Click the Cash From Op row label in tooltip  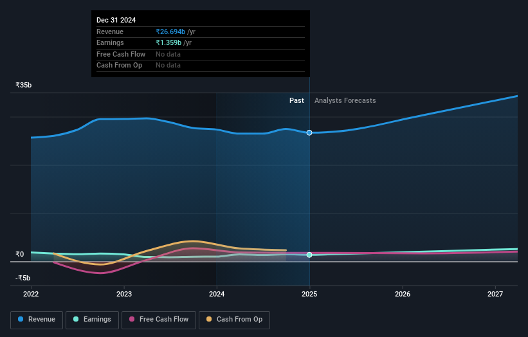tap(119, 66)
